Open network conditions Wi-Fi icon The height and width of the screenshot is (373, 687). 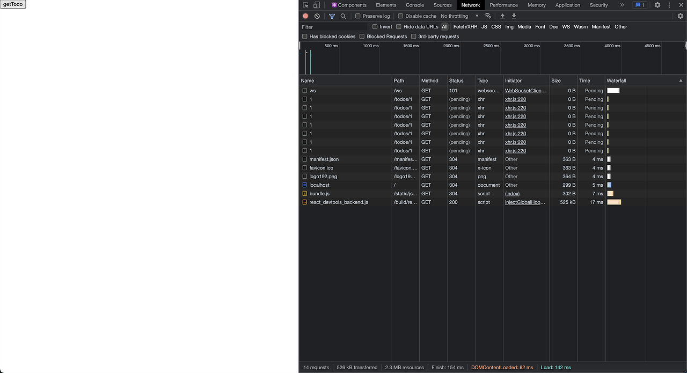point(488,16)
